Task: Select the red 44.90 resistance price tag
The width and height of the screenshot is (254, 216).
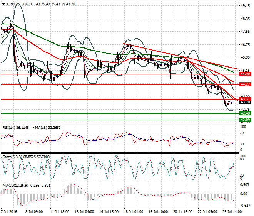Action: [245, 74]
